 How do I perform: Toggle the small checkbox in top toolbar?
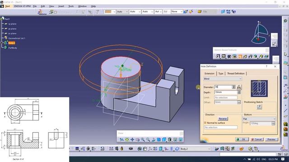tap(55, 12)
